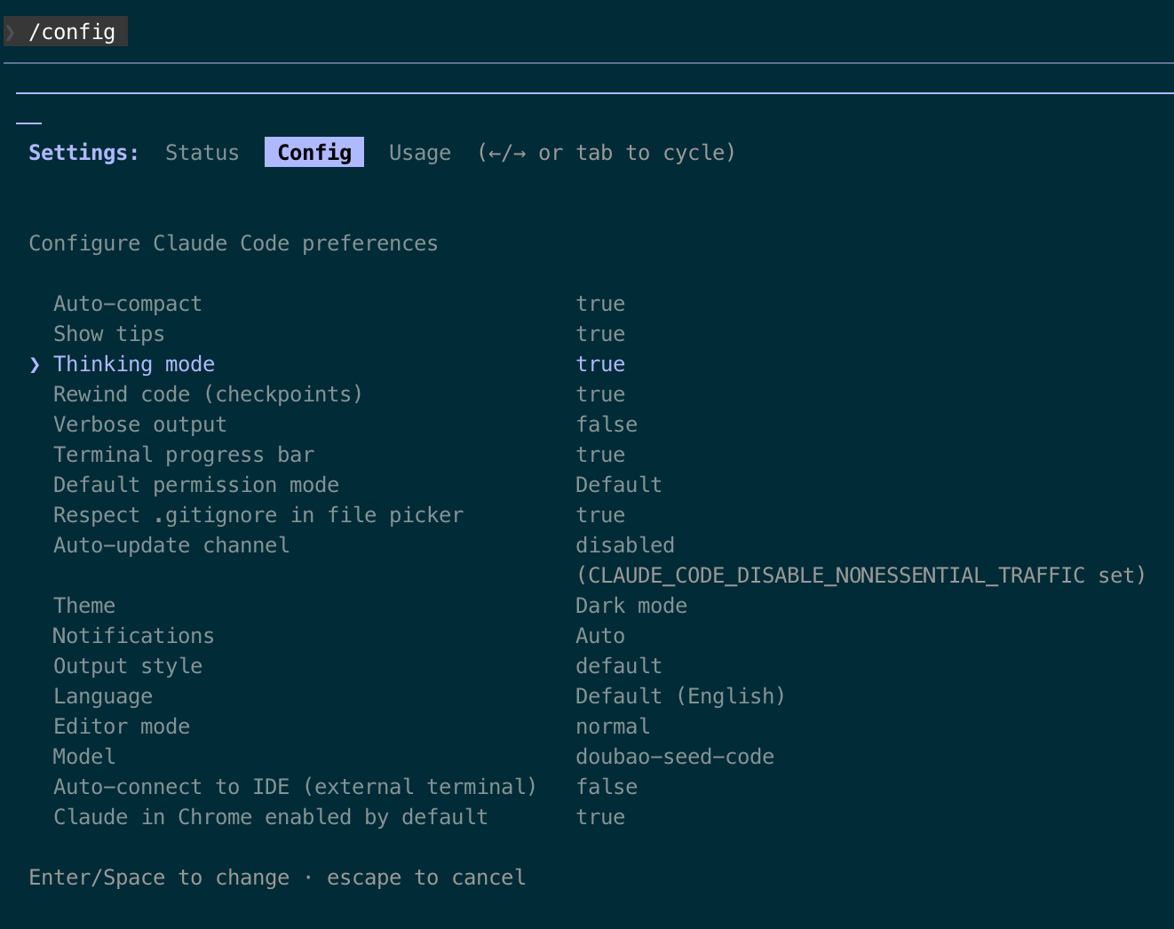Select the Config tab
1174x929 pixels.
click(x=314, y=153)
